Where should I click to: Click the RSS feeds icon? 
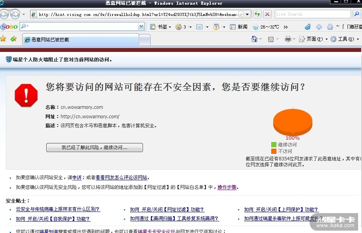click(x=271, y=39)
